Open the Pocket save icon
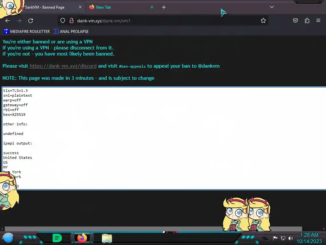This screenshot has width=326, height=245. (x=295, y=20)
